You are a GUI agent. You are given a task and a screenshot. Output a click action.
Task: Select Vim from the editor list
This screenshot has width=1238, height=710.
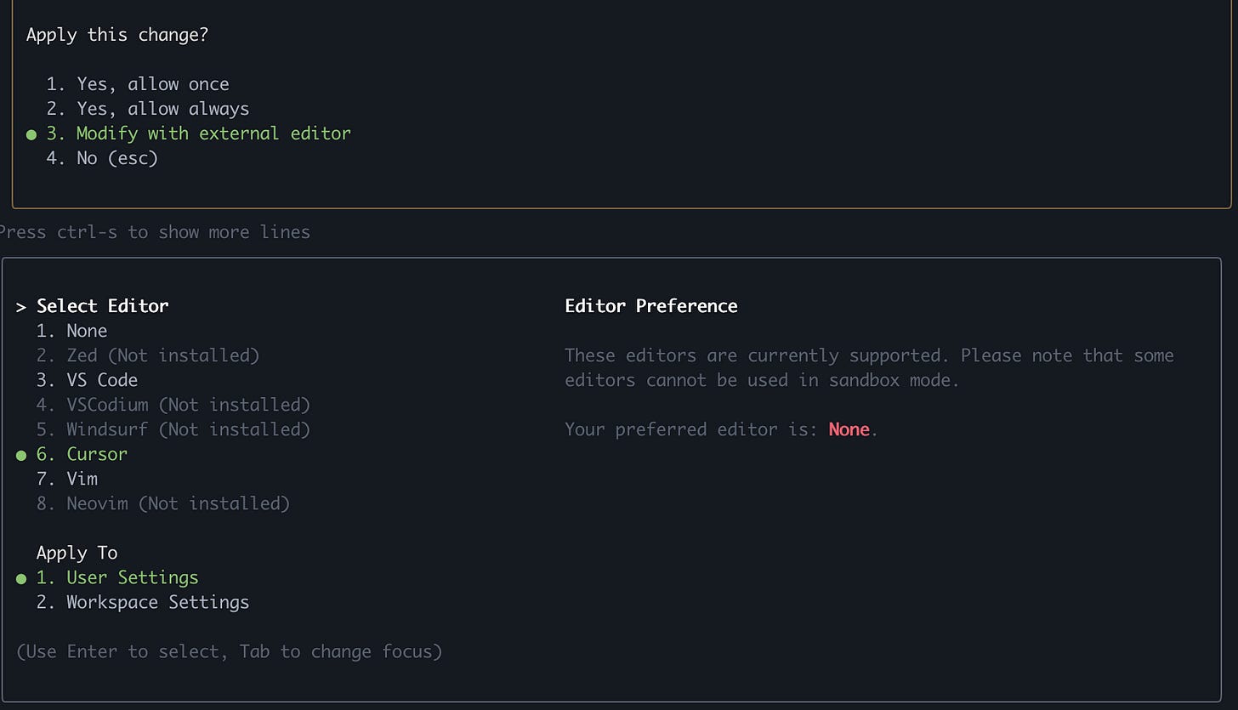(x=82, y=478)
